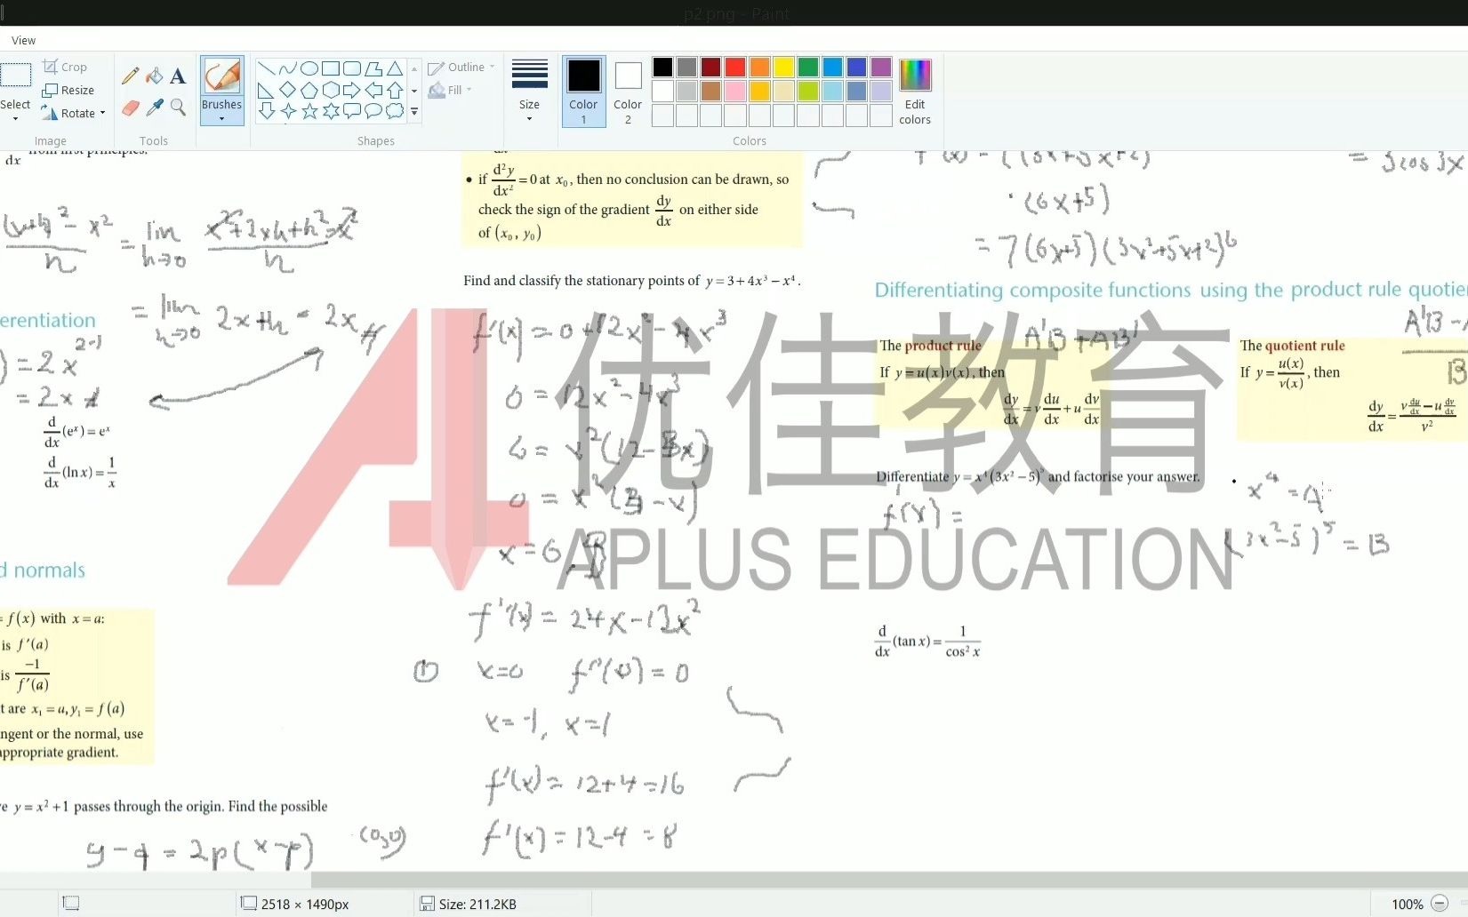Choose the Triangle shape
This screenshot has width=1468, height=917.
[395, 68]
